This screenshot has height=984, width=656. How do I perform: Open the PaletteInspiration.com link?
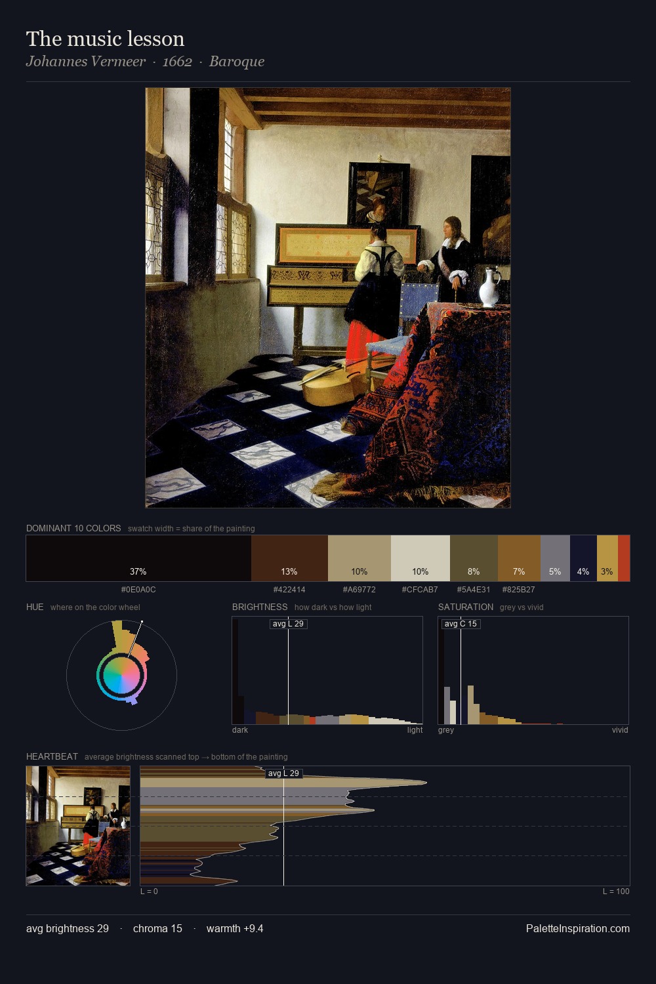578,929
